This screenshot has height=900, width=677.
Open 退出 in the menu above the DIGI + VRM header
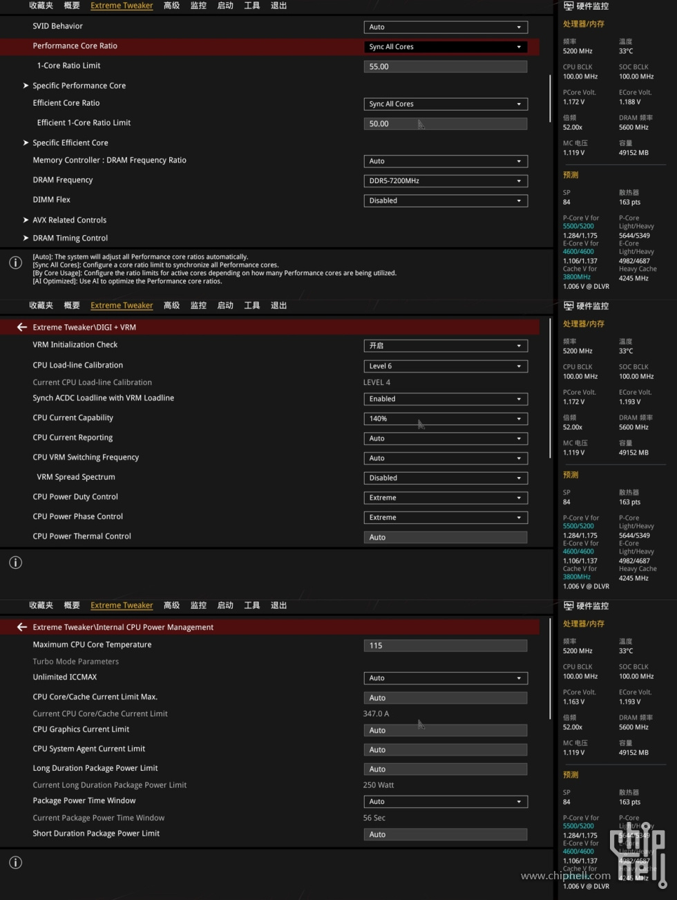point(278,306)
